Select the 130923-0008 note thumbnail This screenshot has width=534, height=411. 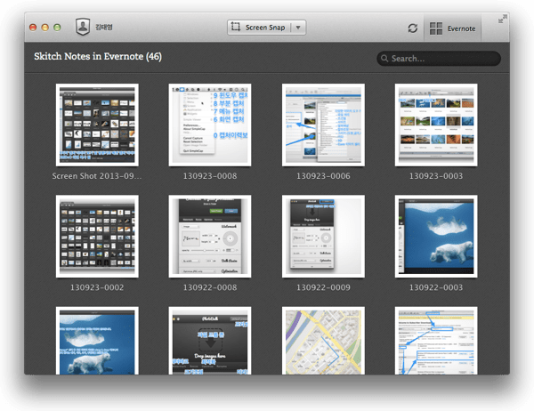tap(209, 125)
